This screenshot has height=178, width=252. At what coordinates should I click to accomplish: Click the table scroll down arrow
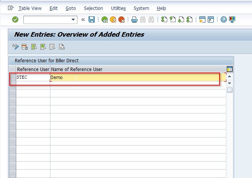click(229, 83)
